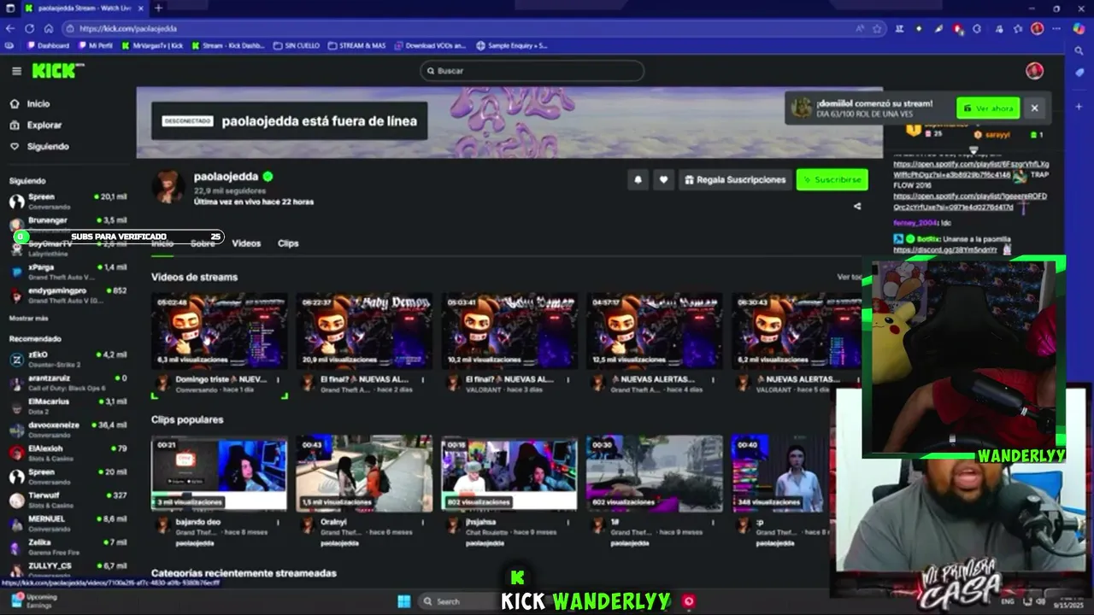This screenshot has width=1094, height=615.
Task: Open options menu for bajando deo clip
Action: (278, 522)
